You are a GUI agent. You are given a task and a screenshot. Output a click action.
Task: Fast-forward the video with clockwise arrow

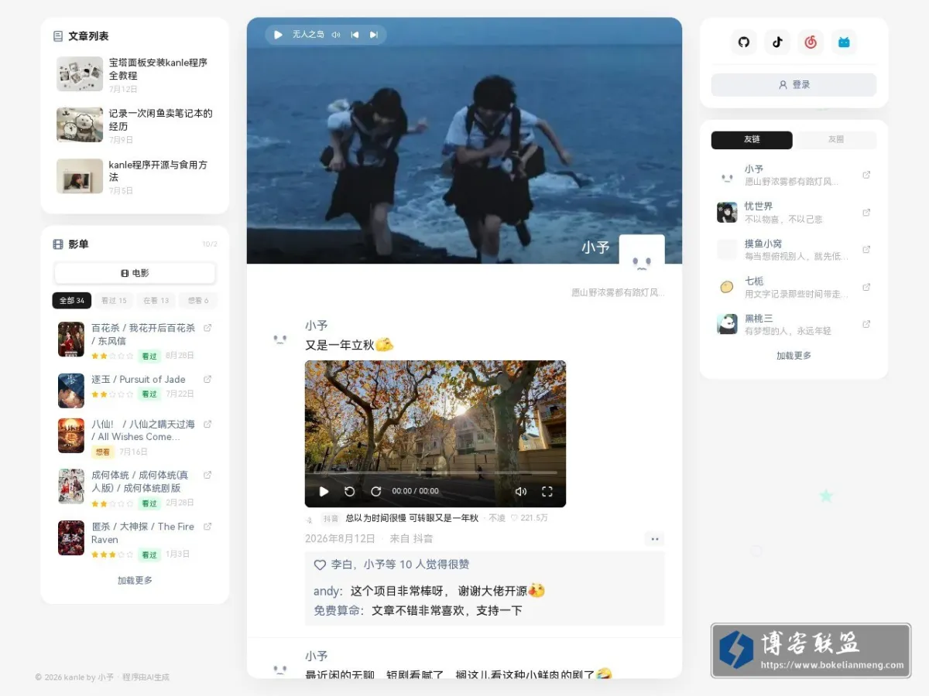376,491
